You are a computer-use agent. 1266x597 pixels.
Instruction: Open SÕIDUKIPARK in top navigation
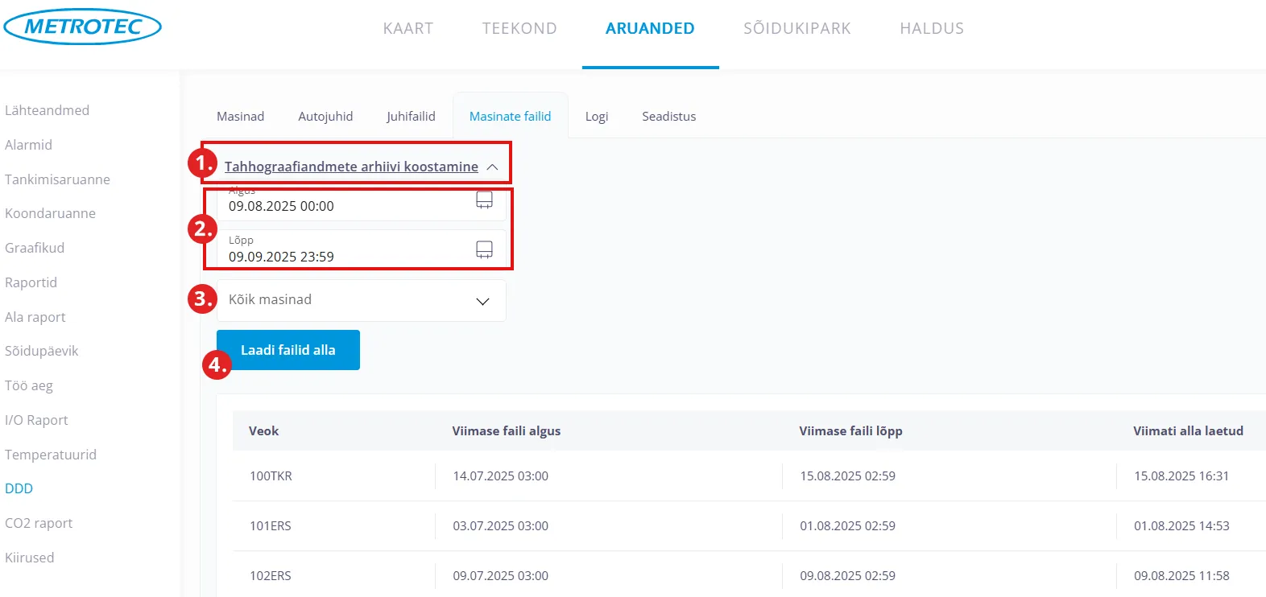click(796, 29)
